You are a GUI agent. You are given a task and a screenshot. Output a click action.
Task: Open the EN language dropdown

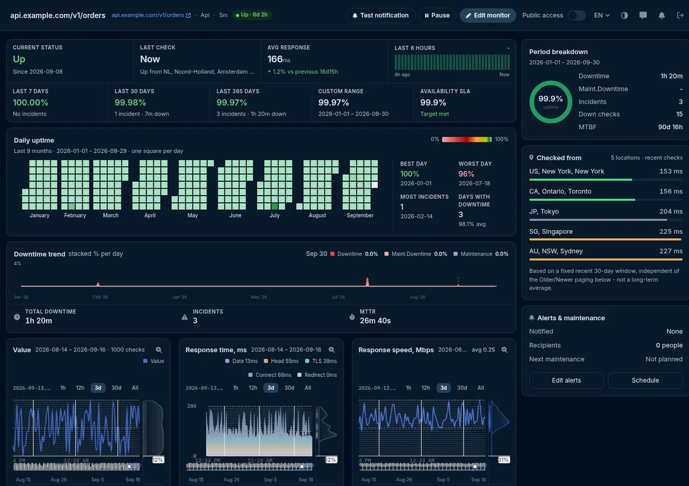pos(602,16)
